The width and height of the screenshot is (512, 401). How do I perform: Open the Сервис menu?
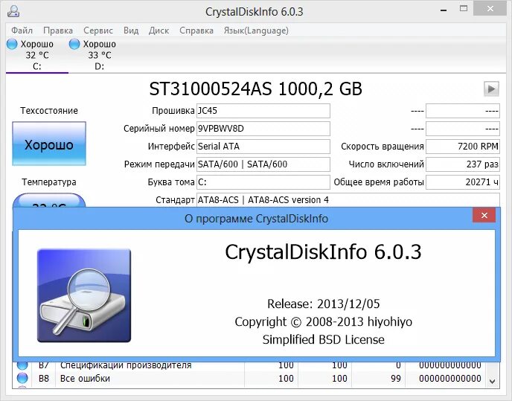click(x=98, y=31)
